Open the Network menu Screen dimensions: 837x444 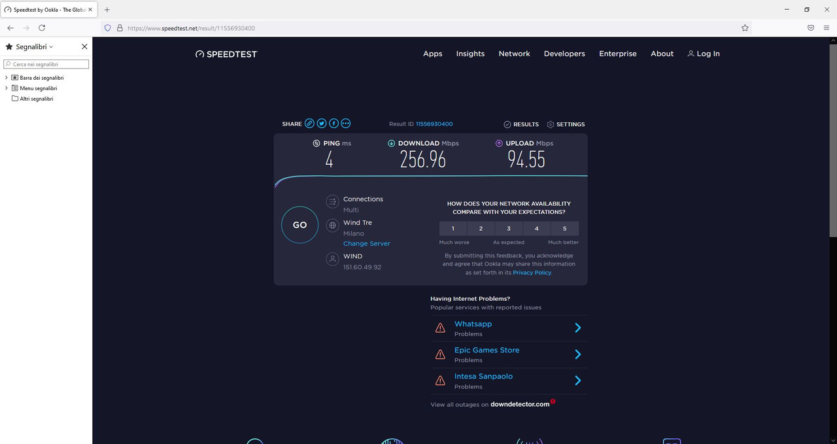coord(514,54)
